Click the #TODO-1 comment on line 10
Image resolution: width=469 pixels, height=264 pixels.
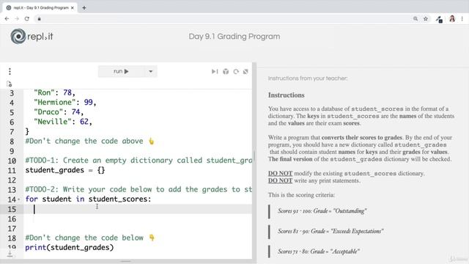[139, 161]
